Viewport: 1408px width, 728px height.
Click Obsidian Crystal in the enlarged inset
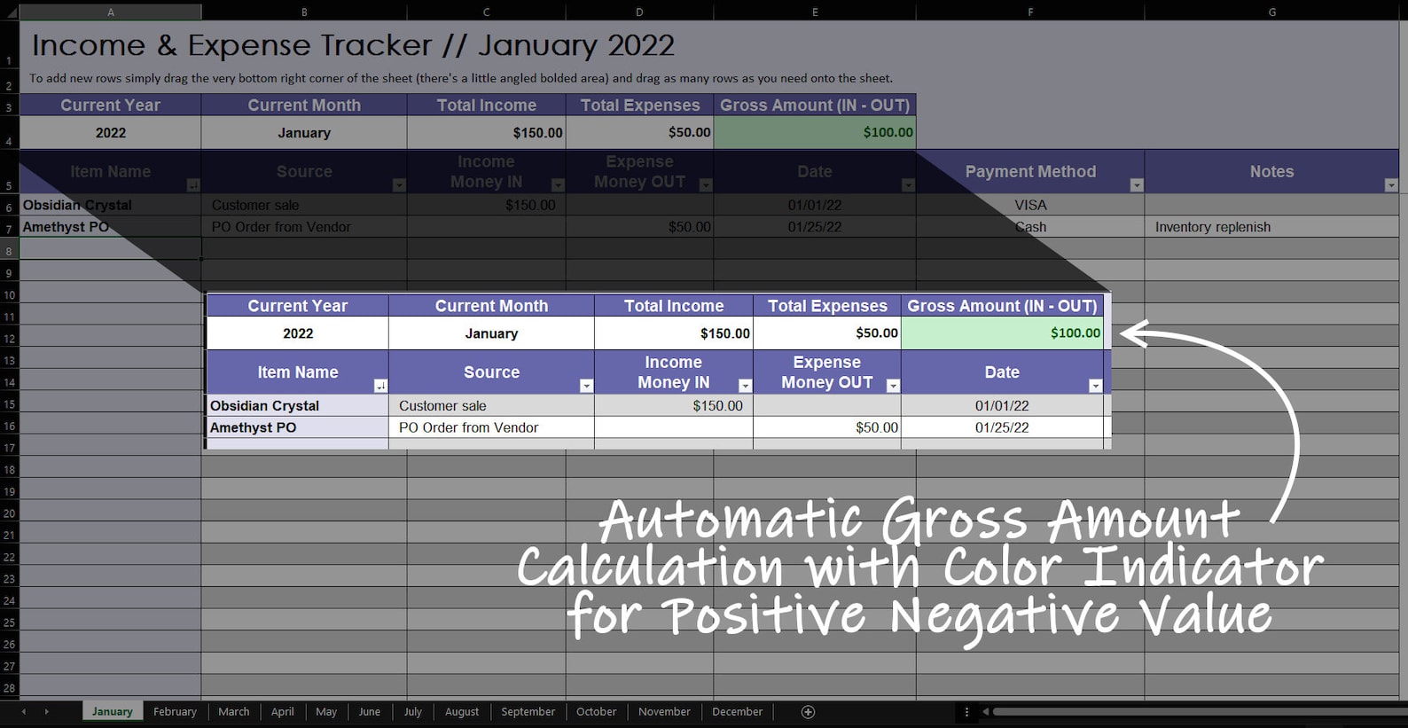point(297,405)
